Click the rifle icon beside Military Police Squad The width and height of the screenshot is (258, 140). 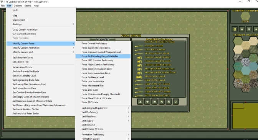139,54
